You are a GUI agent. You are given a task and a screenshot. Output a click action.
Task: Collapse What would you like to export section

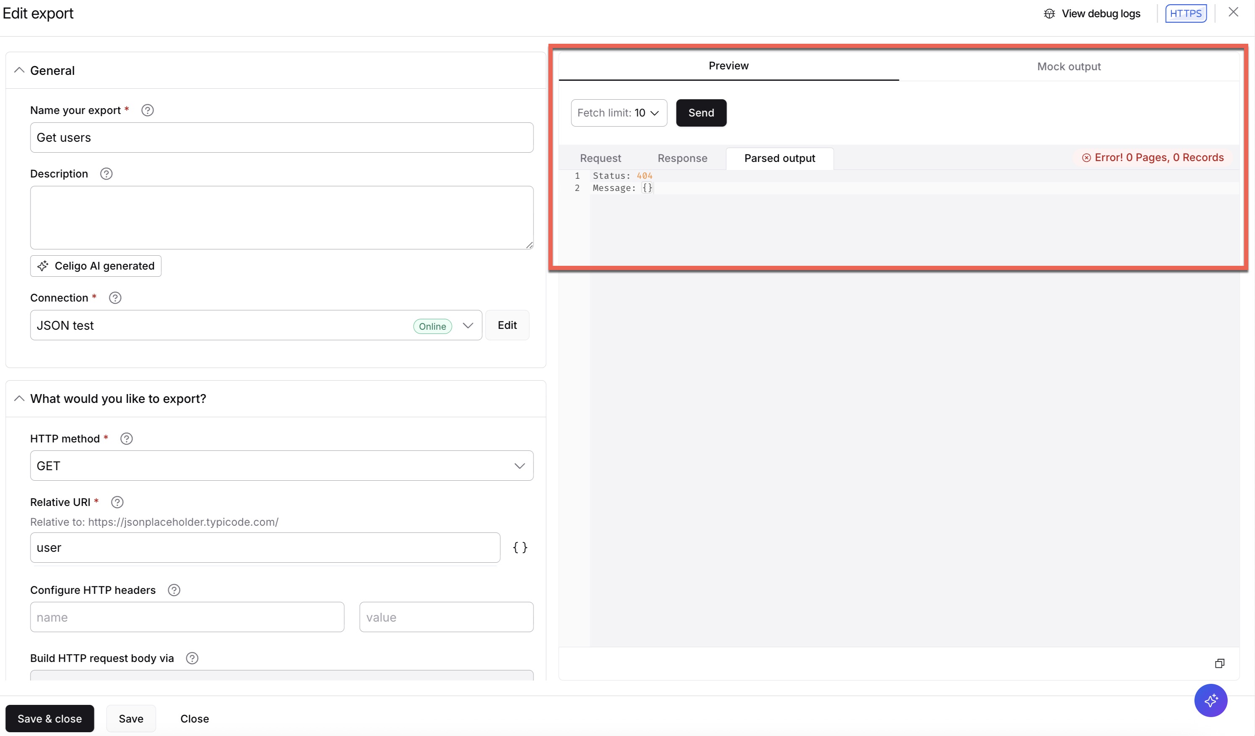19,398
